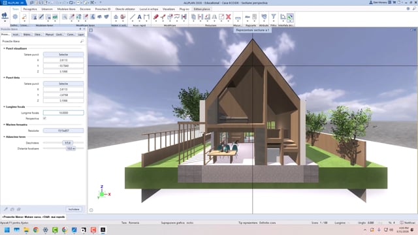The height and width of the screenshot is (235, 418).
Task: Collapse the Lungime focala section
Action: (4, 106)
